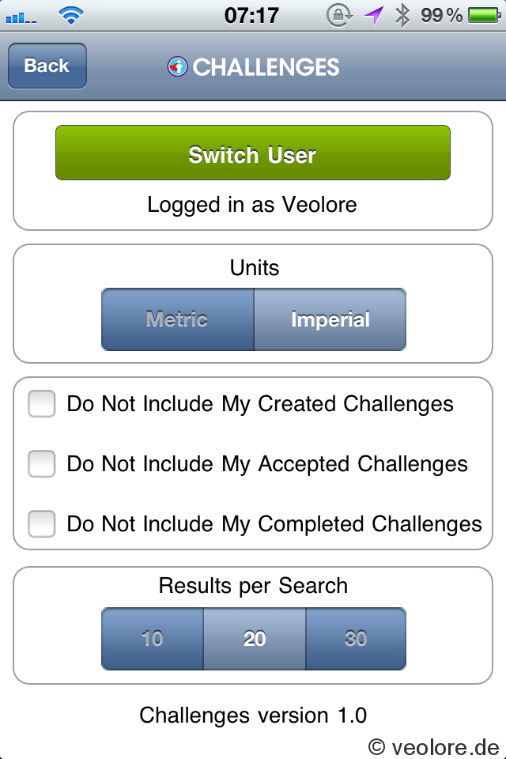Go back with the Back button

coord(47,66)
